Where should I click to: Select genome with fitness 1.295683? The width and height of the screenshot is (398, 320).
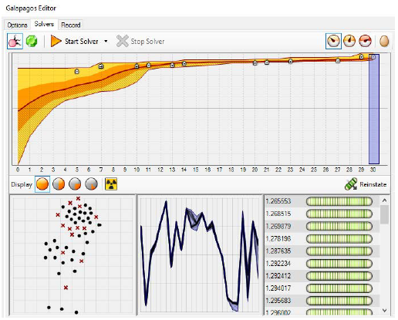pos(322,301)
